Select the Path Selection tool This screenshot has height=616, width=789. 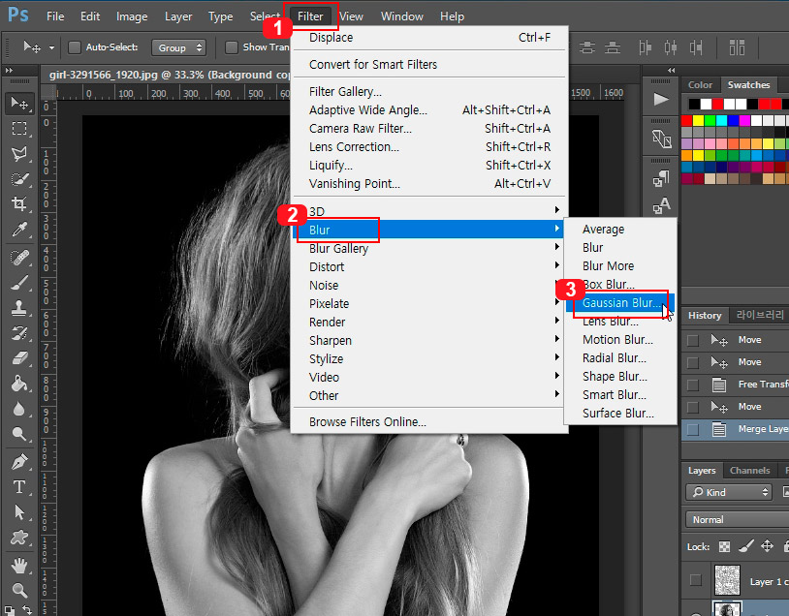point(19,512)
